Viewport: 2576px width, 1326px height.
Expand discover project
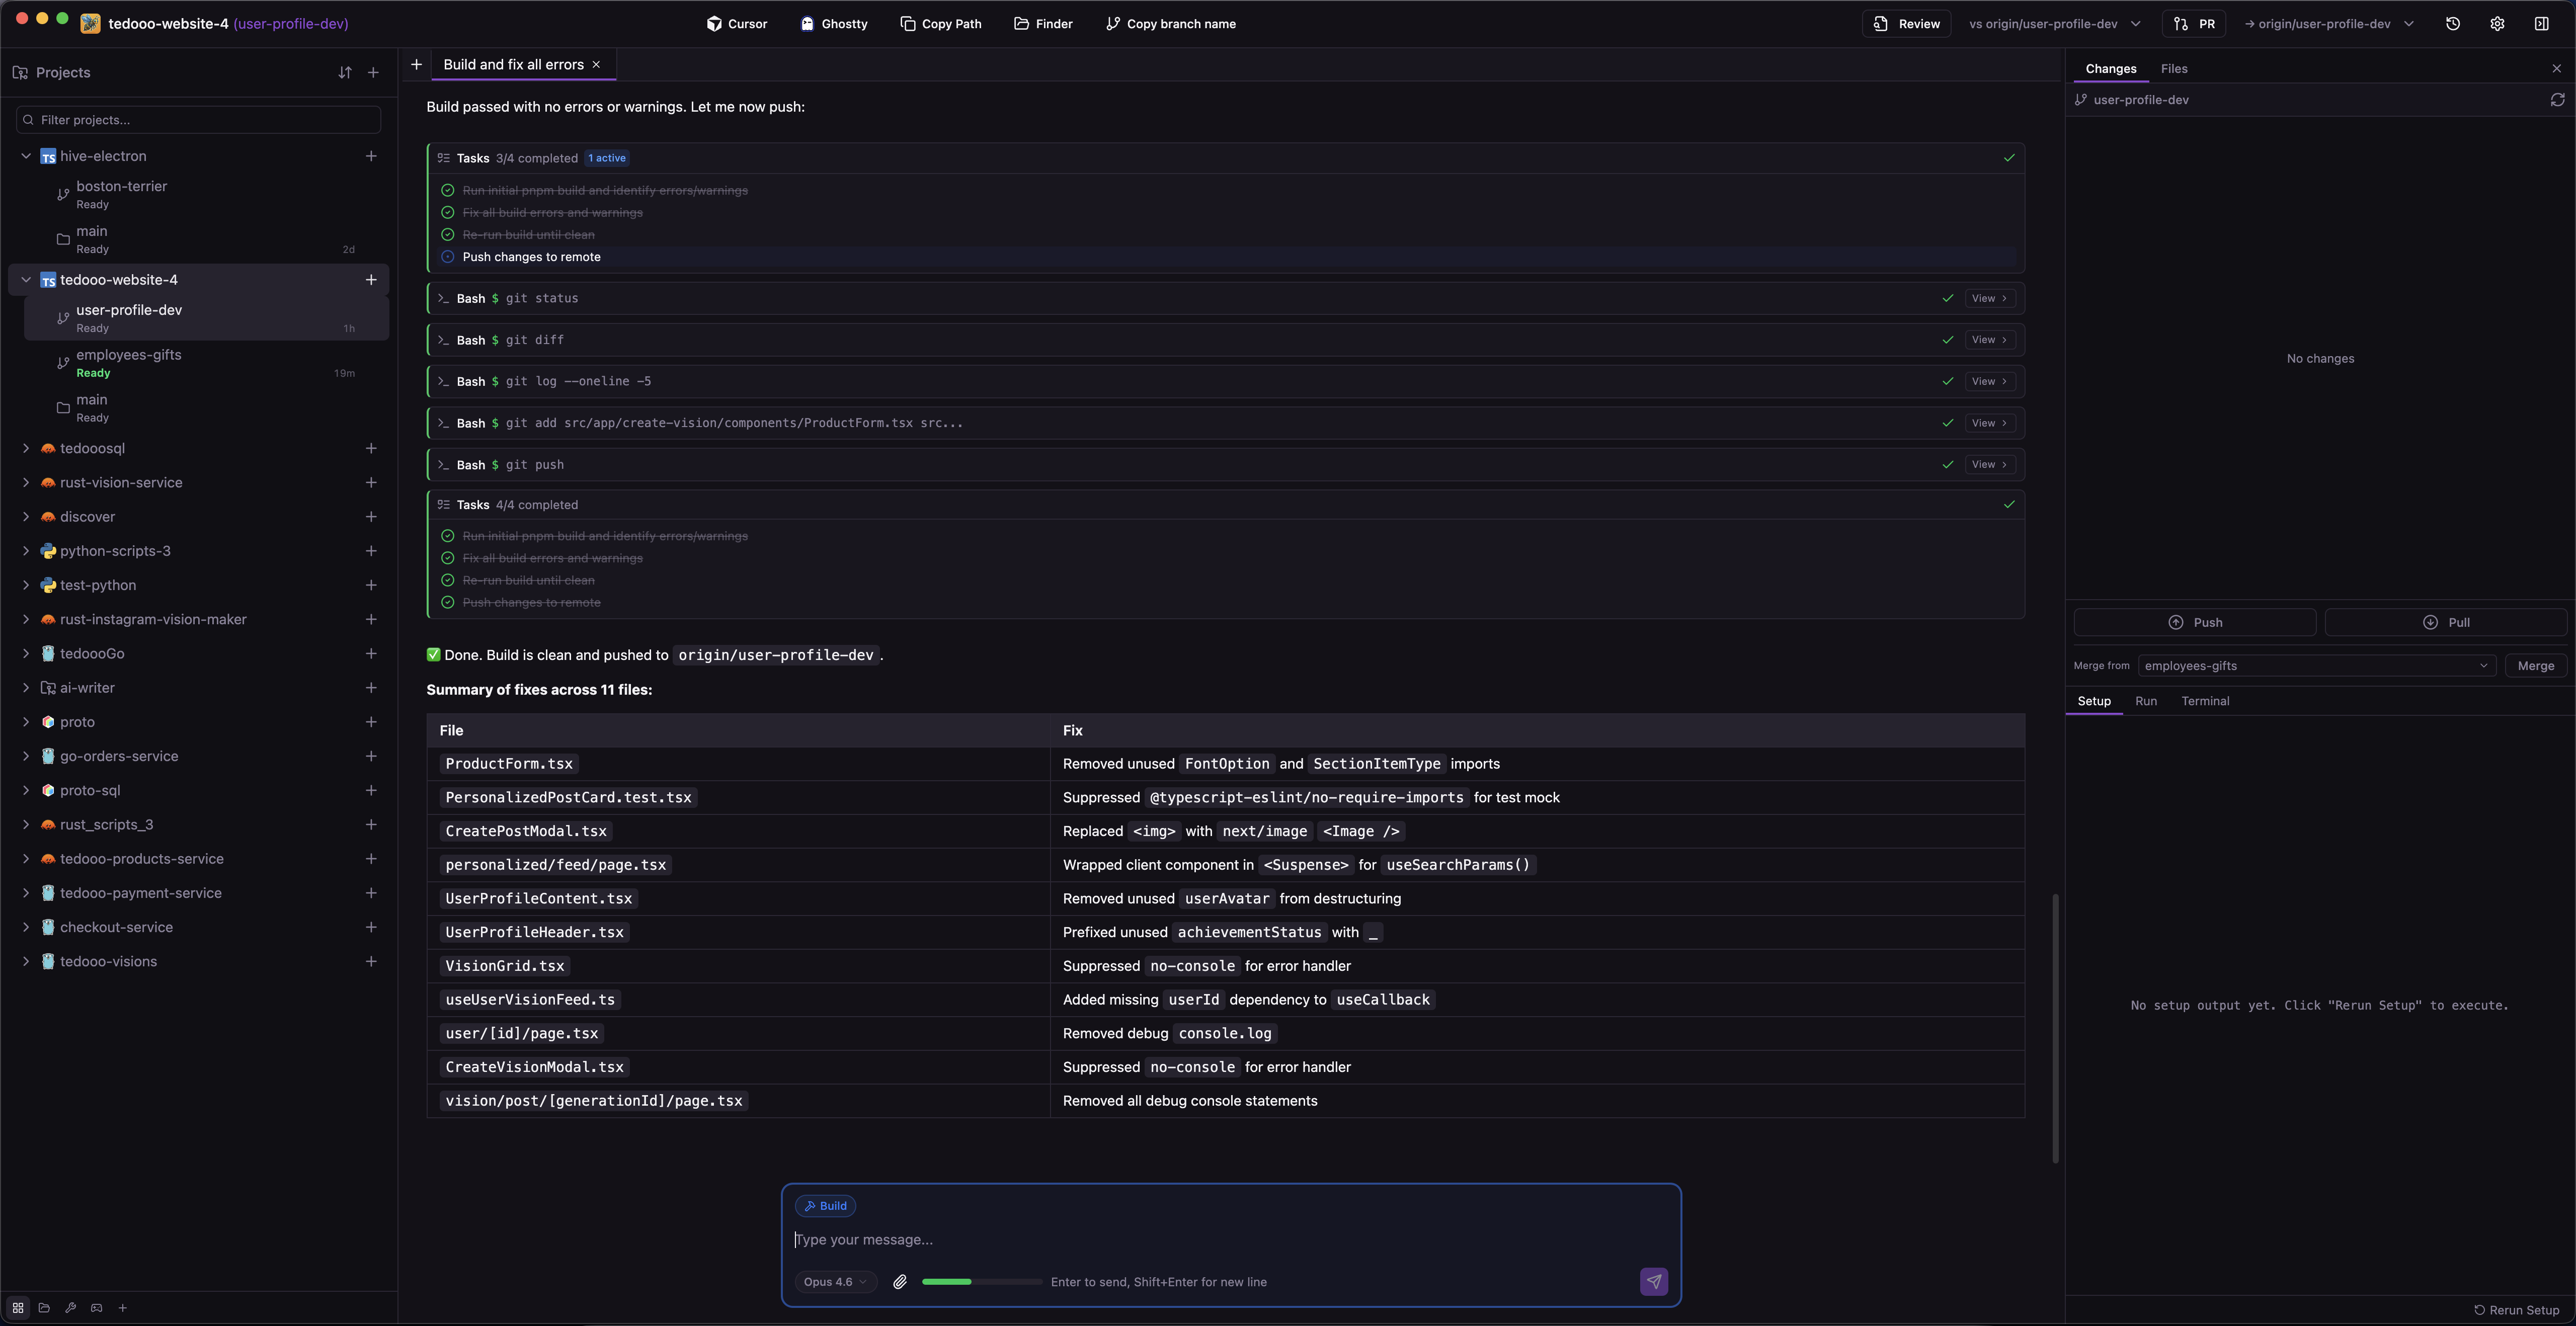26,517
